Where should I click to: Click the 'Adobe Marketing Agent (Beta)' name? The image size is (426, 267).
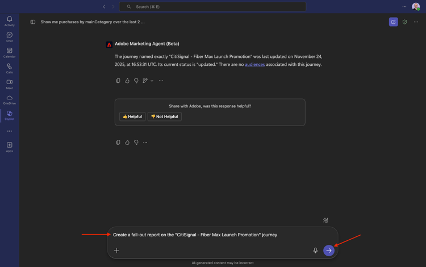click(147, 44)
